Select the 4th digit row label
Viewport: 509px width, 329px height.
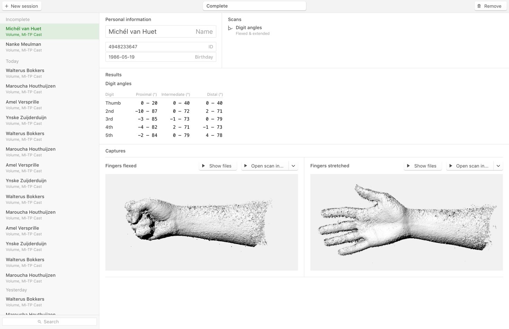(109, 127)
